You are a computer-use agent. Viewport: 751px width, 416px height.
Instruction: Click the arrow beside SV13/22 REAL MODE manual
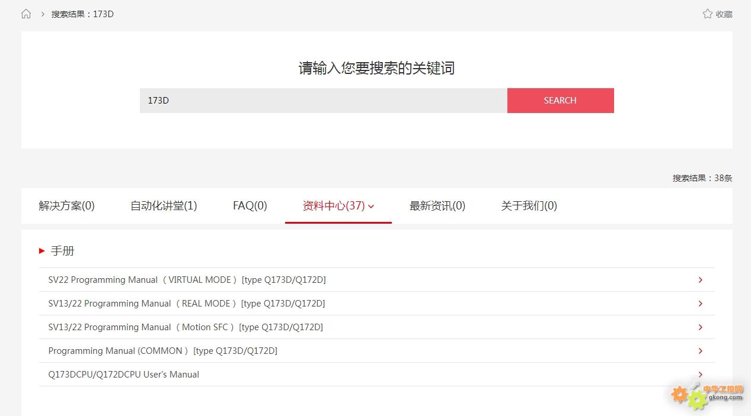(700, 304)
